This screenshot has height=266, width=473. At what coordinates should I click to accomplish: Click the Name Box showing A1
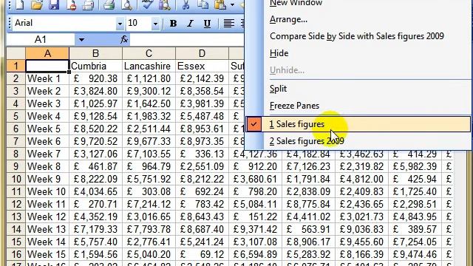tap(41, 39)
